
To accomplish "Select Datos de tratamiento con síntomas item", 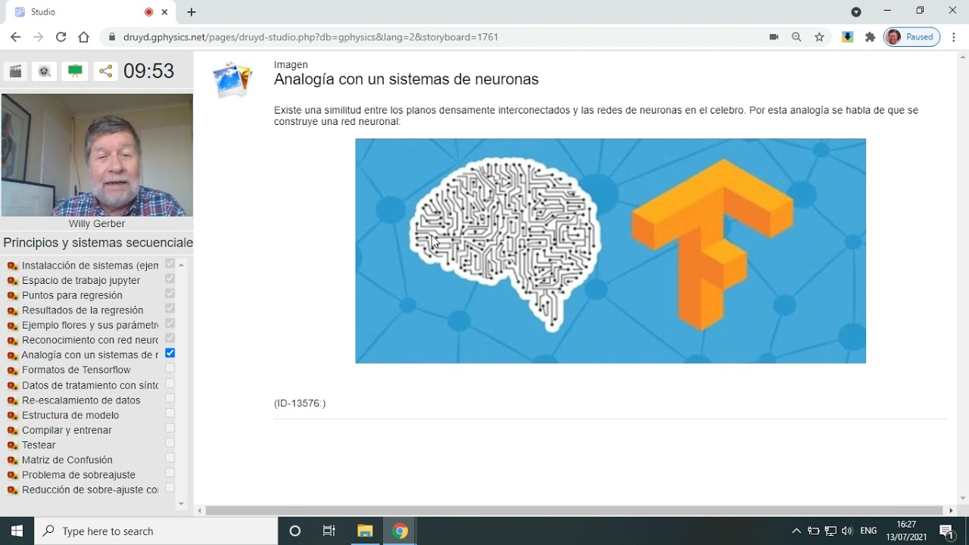I will [90, 385].
